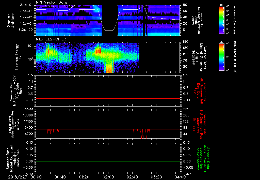Click the red MU Scanner Pos Telemetry title
Viewport: 260px width, 180px height.
[199, 125]
